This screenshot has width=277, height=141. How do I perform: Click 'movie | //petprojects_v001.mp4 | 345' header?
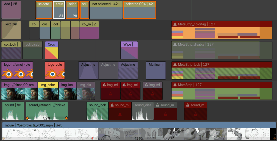click(139, 125)
